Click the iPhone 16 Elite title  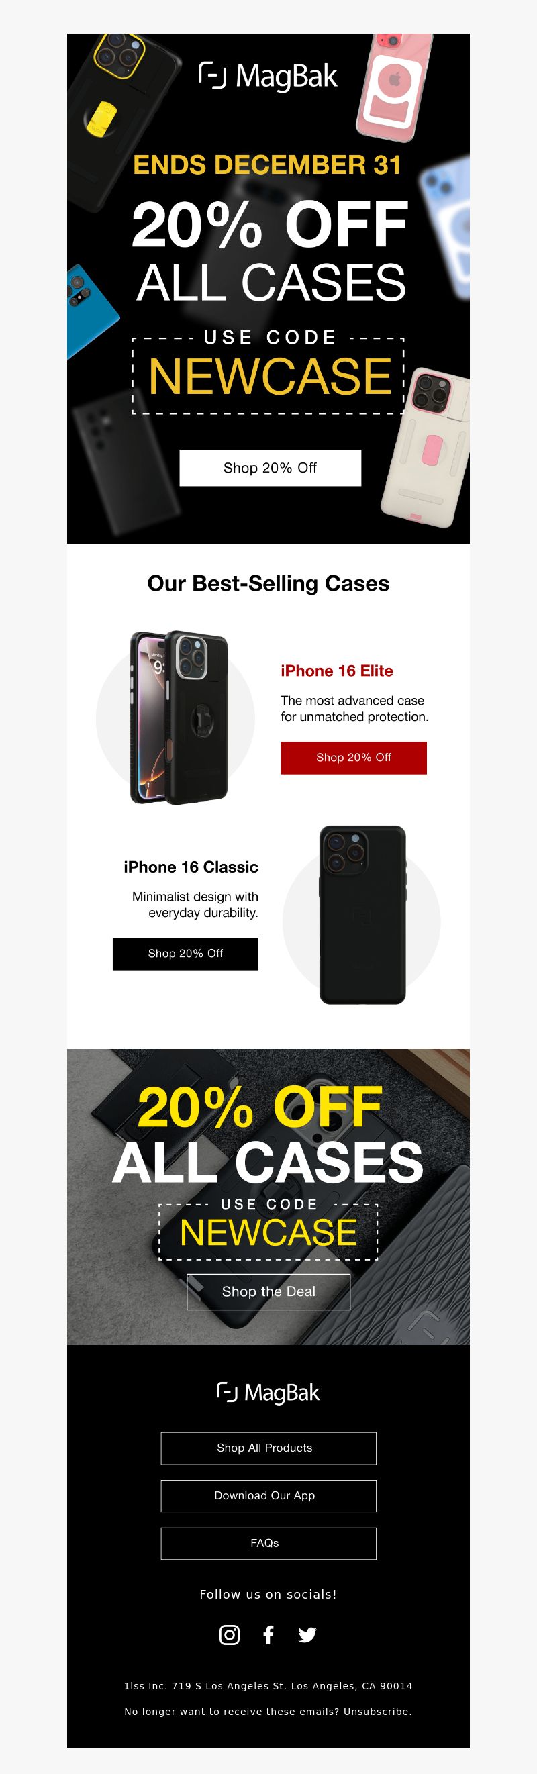pos(337,671)
